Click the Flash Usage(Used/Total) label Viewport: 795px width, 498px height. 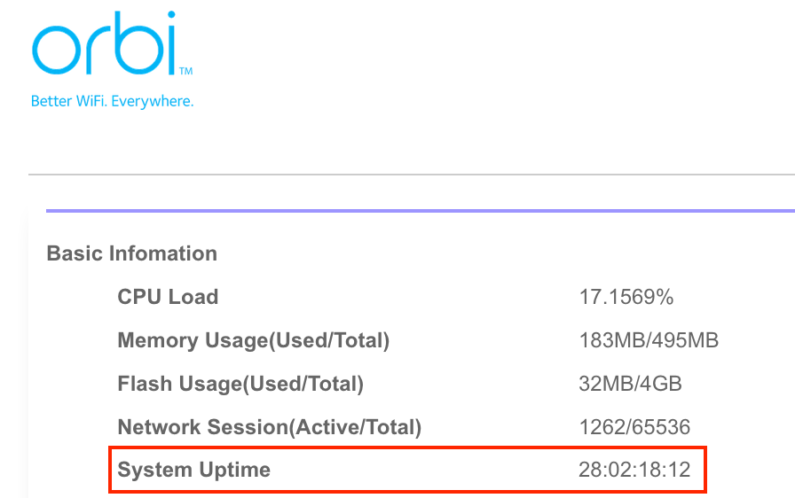tap(240, 384)
